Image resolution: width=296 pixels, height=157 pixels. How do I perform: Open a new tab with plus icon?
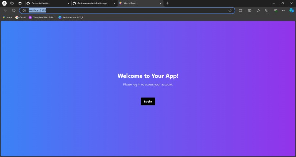167,3
